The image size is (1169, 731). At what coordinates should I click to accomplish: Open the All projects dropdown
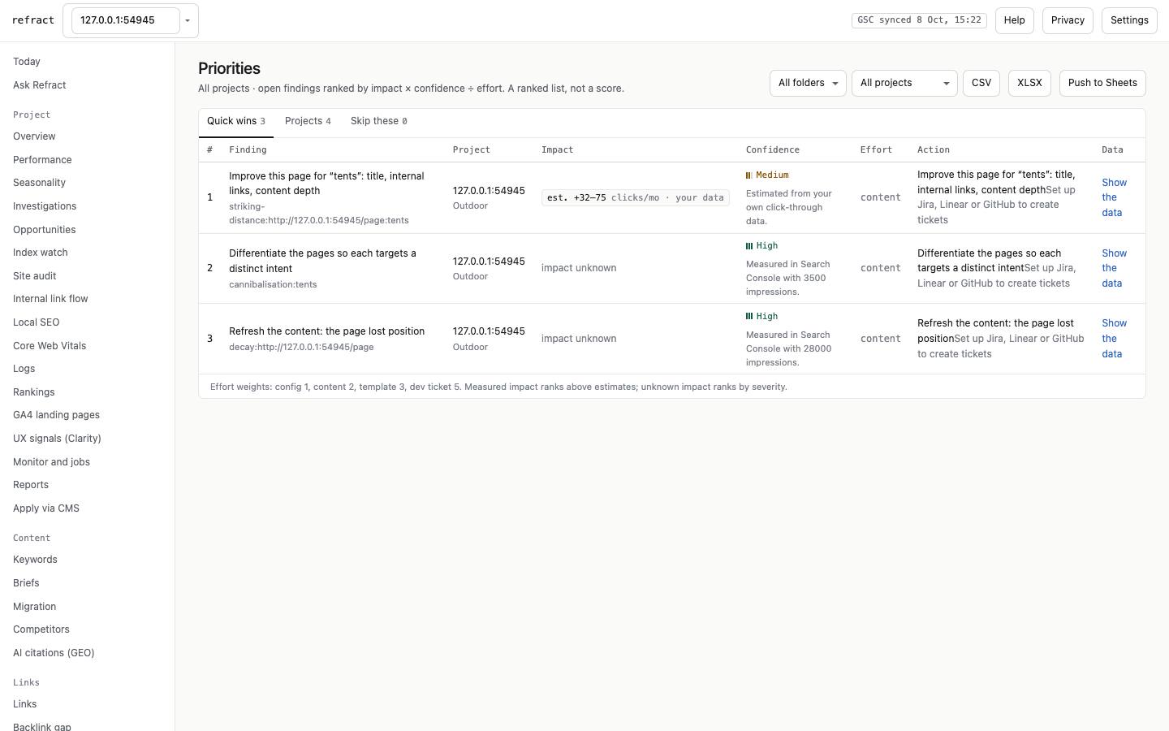pos(904,83)
